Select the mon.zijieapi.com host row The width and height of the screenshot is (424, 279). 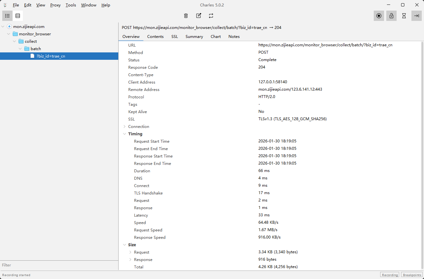click(59, 27)
